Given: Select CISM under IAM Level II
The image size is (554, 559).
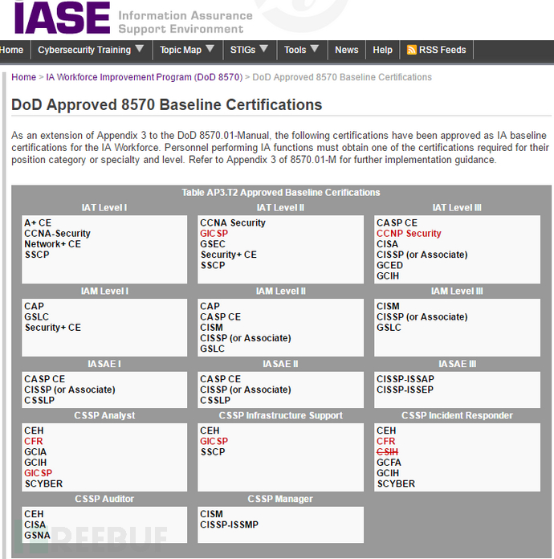Looking at the screenshot, I should coord(211,327).
